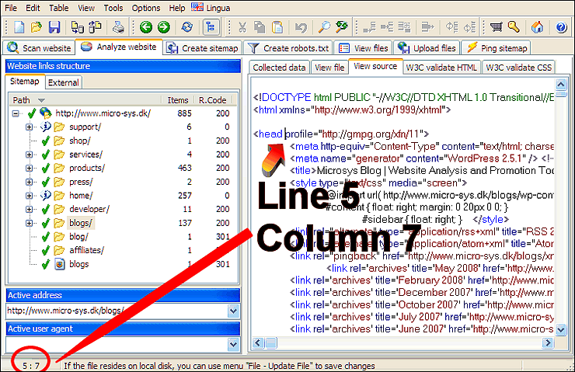The width and height of the screenshot is (575, 372).
Task: Switch to the View file tab
Action: [x=329, y=68]
